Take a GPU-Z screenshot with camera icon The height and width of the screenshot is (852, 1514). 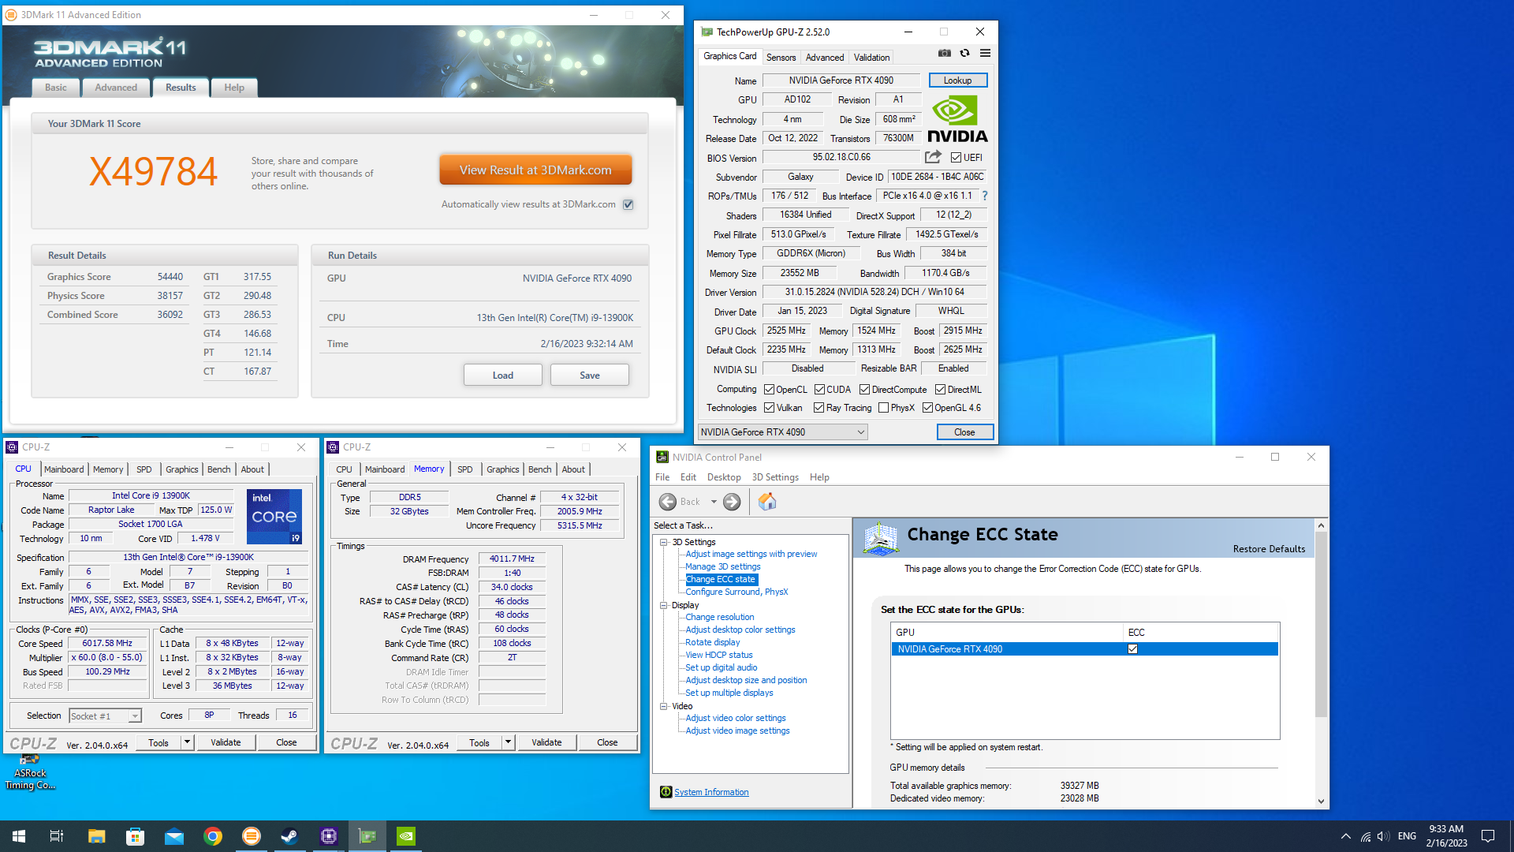pos(944,54)
